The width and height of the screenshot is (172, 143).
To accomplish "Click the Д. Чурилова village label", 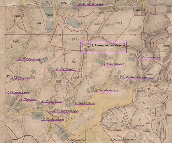I will point(29,59).
